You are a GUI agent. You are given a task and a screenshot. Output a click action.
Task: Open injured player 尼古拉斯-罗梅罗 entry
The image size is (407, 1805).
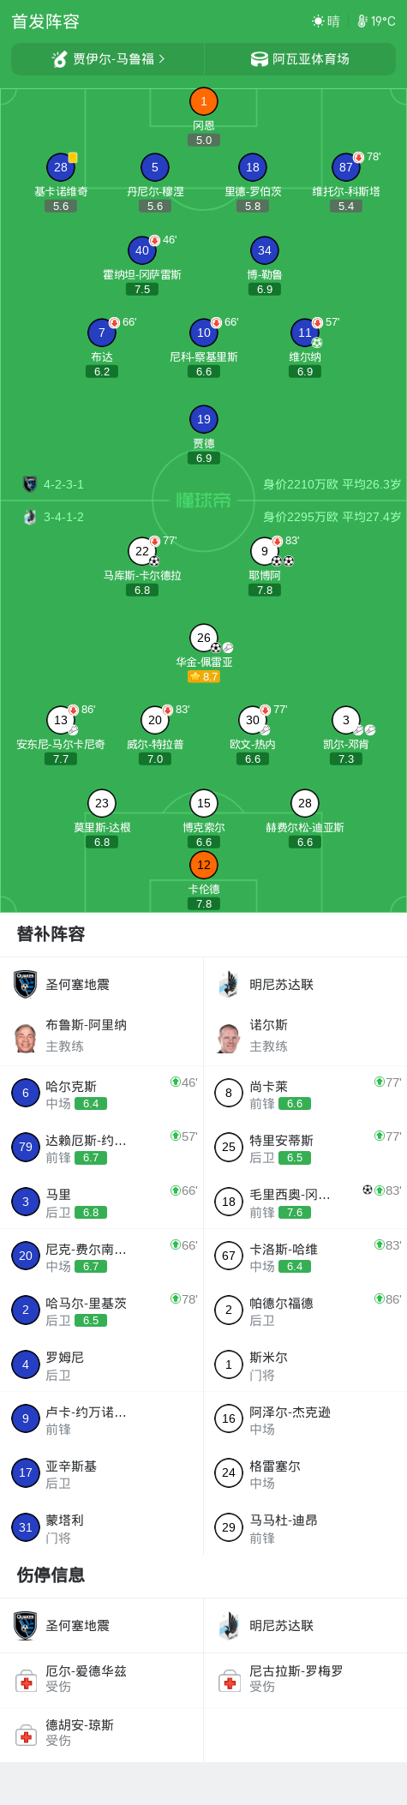pos(305,1679)
